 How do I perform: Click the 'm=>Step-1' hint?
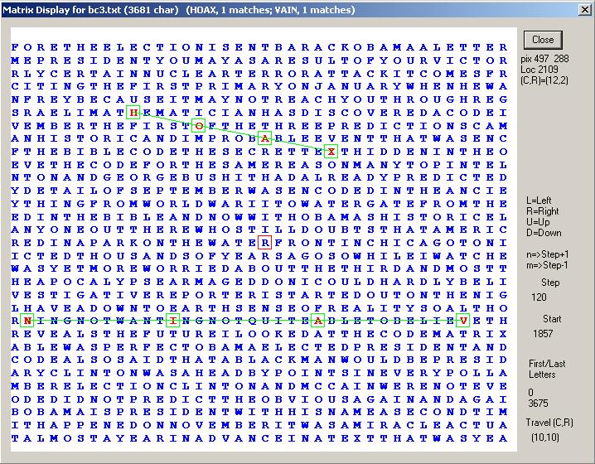coord(547,265)
